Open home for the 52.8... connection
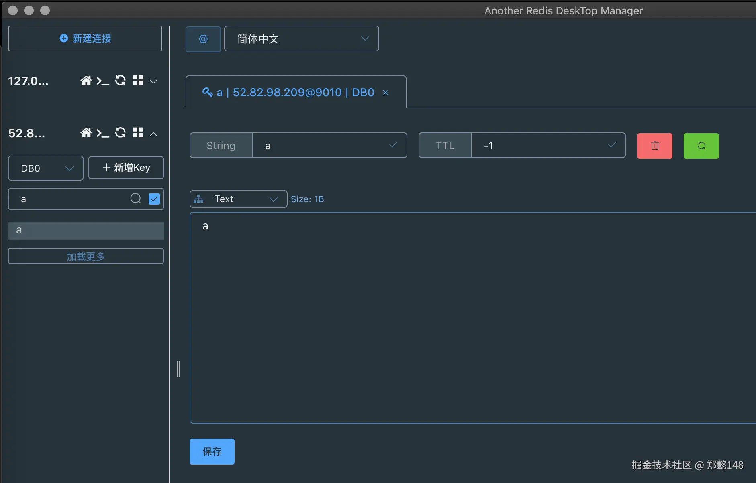This screenshot has width=756, height=483. point(86,133)
